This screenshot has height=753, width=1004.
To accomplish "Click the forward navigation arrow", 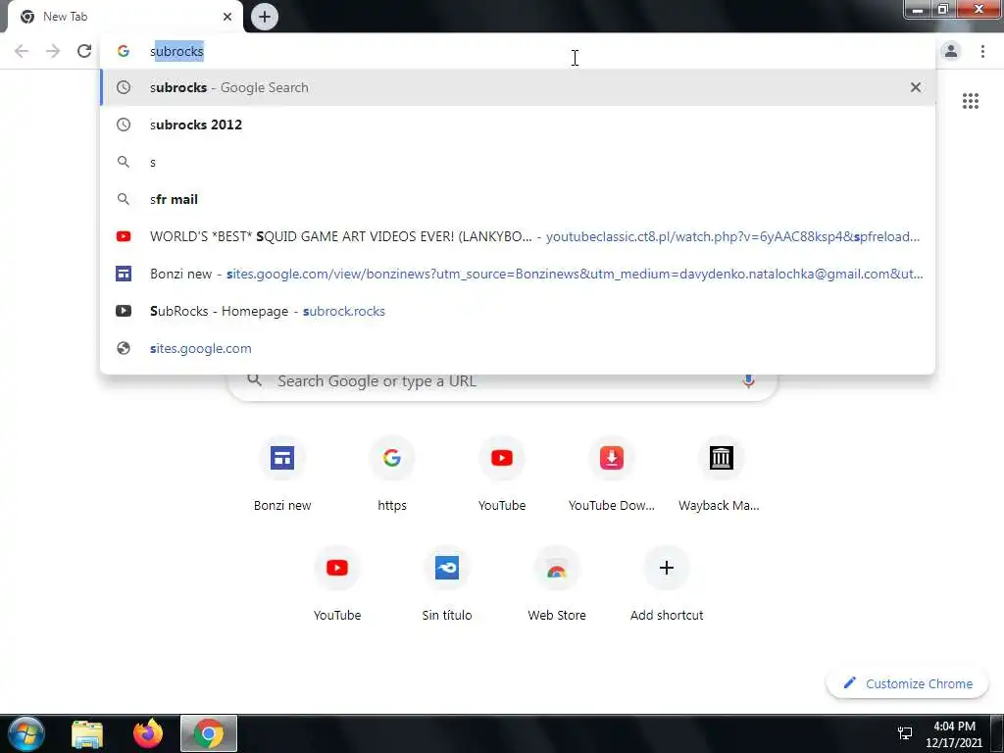I will (53, 51).
